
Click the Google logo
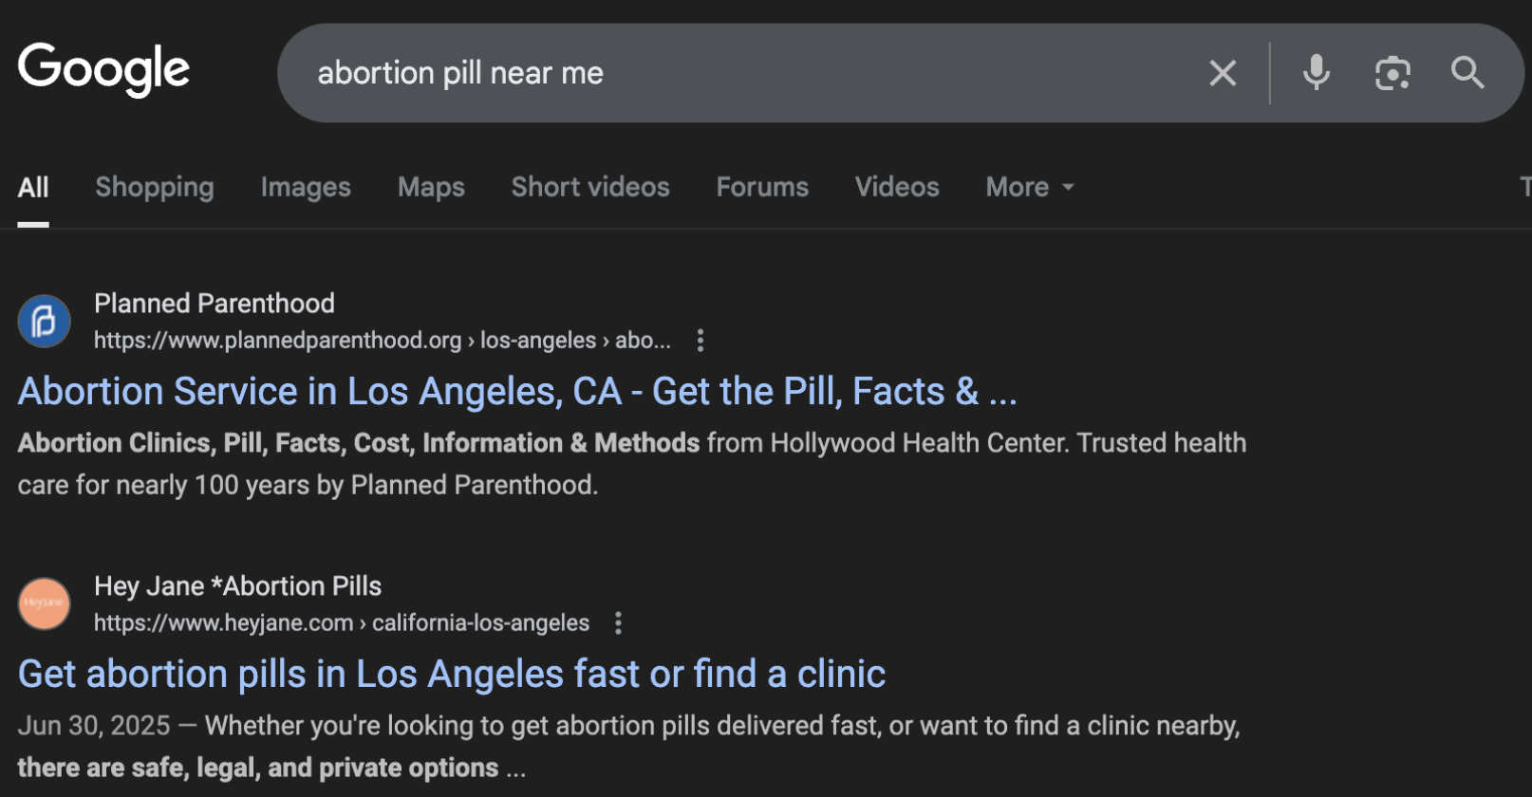[103, 70]
